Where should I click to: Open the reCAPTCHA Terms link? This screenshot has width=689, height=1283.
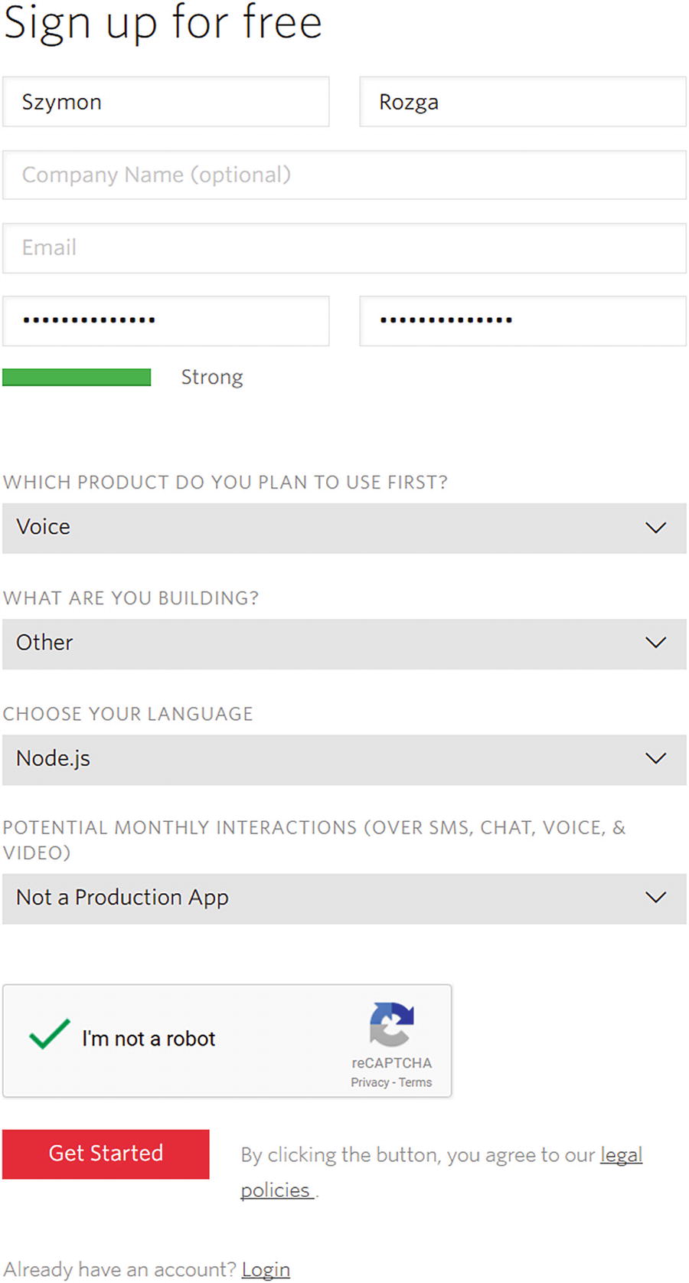(416, 1082)
